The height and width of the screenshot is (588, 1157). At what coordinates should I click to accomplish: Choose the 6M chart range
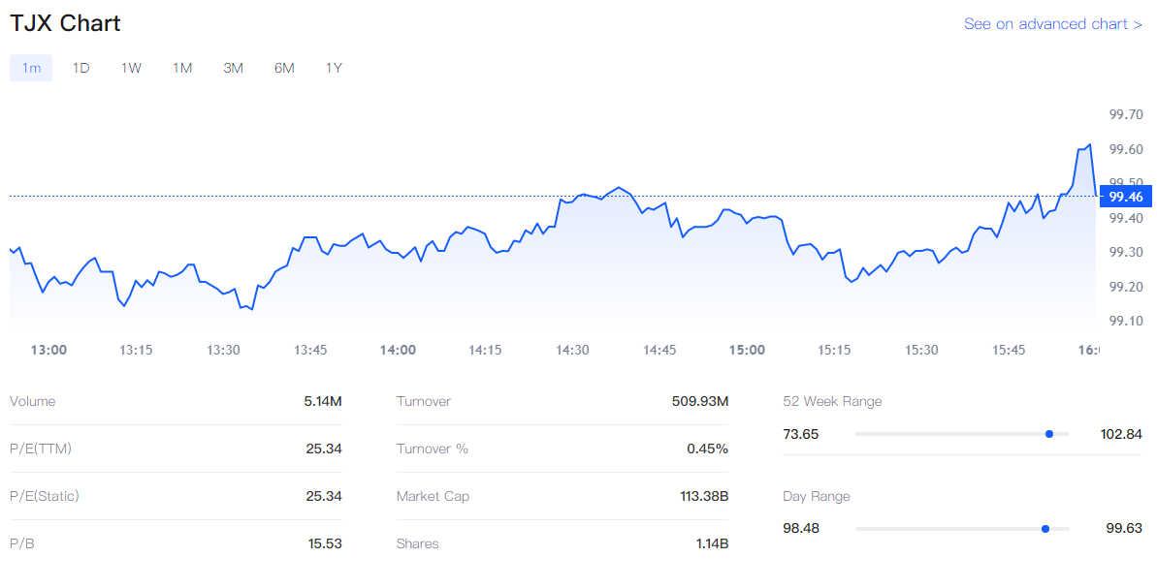pyautogui.click(x=284, y=68)
